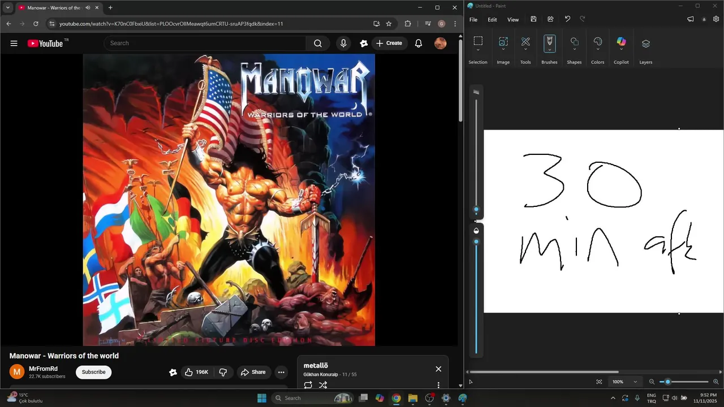The width and height of the screenshot is (724, 407).
Task: Click the Share icon in Paint
Action: click(x=550, y=19)
